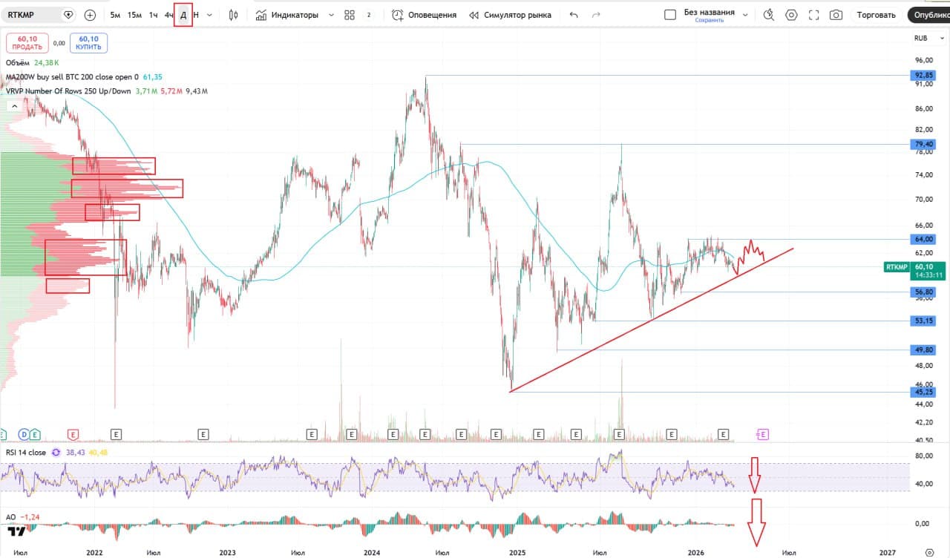Click the RTKMP symbol search field
The height and width of the screenshot is (558, 950).
(33, 15)
